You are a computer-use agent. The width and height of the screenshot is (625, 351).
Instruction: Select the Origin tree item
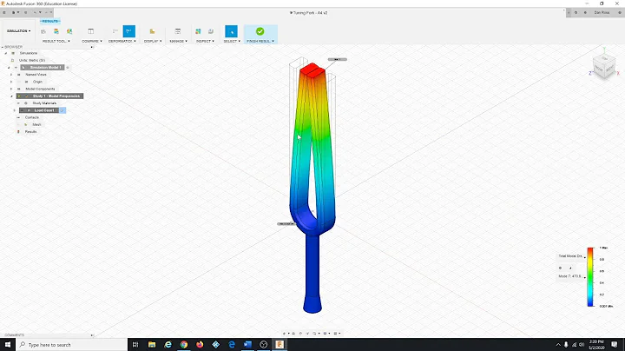(x=37, y=82)
